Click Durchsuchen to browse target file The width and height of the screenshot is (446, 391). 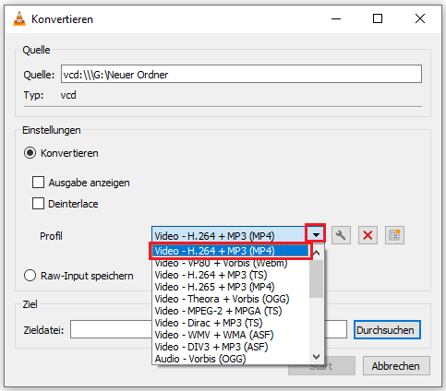point(387,330)
